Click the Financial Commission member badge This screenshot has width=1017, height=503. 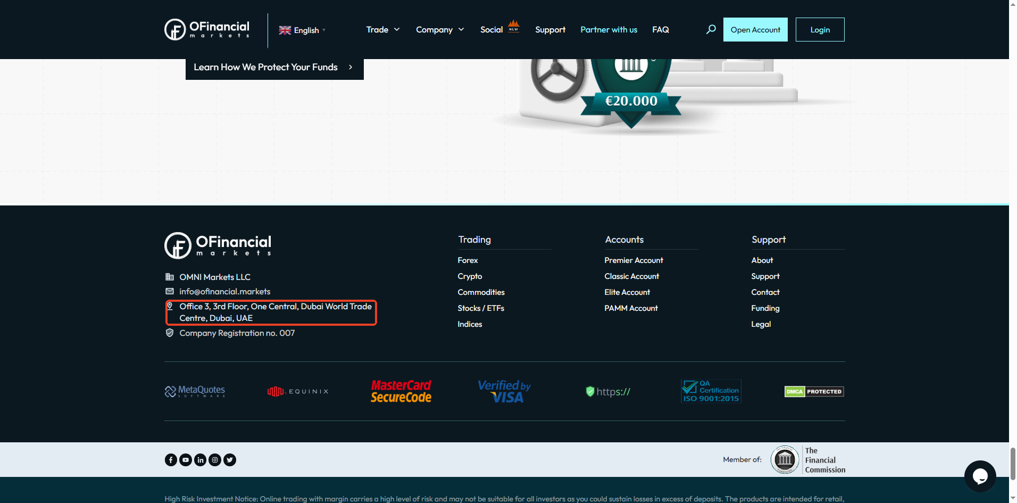pos(808,460)
